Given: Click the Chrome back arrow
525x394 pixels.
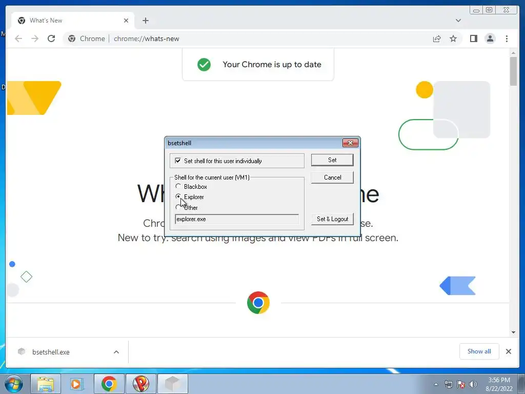Looking at the screenshot, I should (x=18, y=38).
